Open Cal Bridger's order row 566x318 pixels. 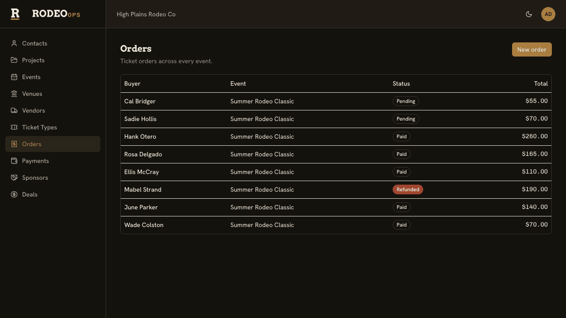click(336, 101)
